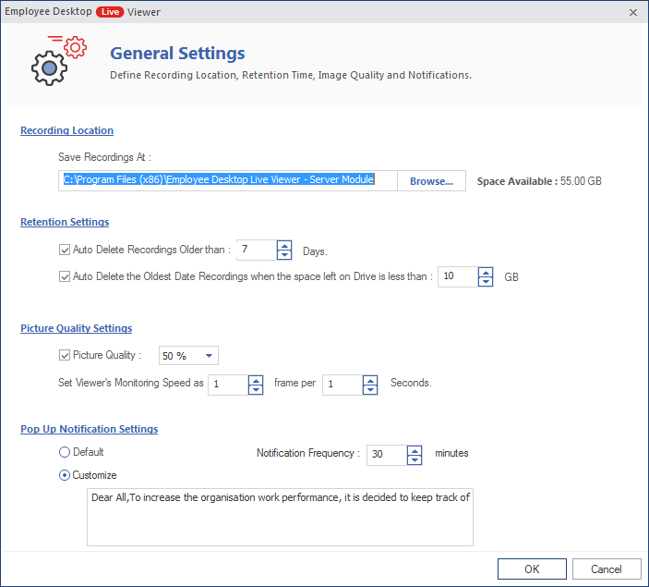
Task: Click the Define Recording Location description text
Action: (291, 75)
